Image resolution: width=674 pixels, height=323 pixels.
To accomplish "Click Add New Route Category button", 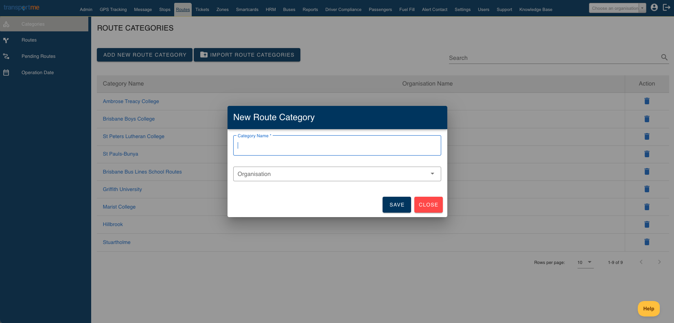I will pyautogui.click(x=144, y=55).
